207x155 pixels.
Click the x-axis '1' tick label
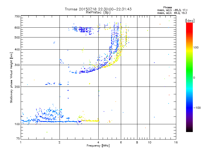(21, 142)
